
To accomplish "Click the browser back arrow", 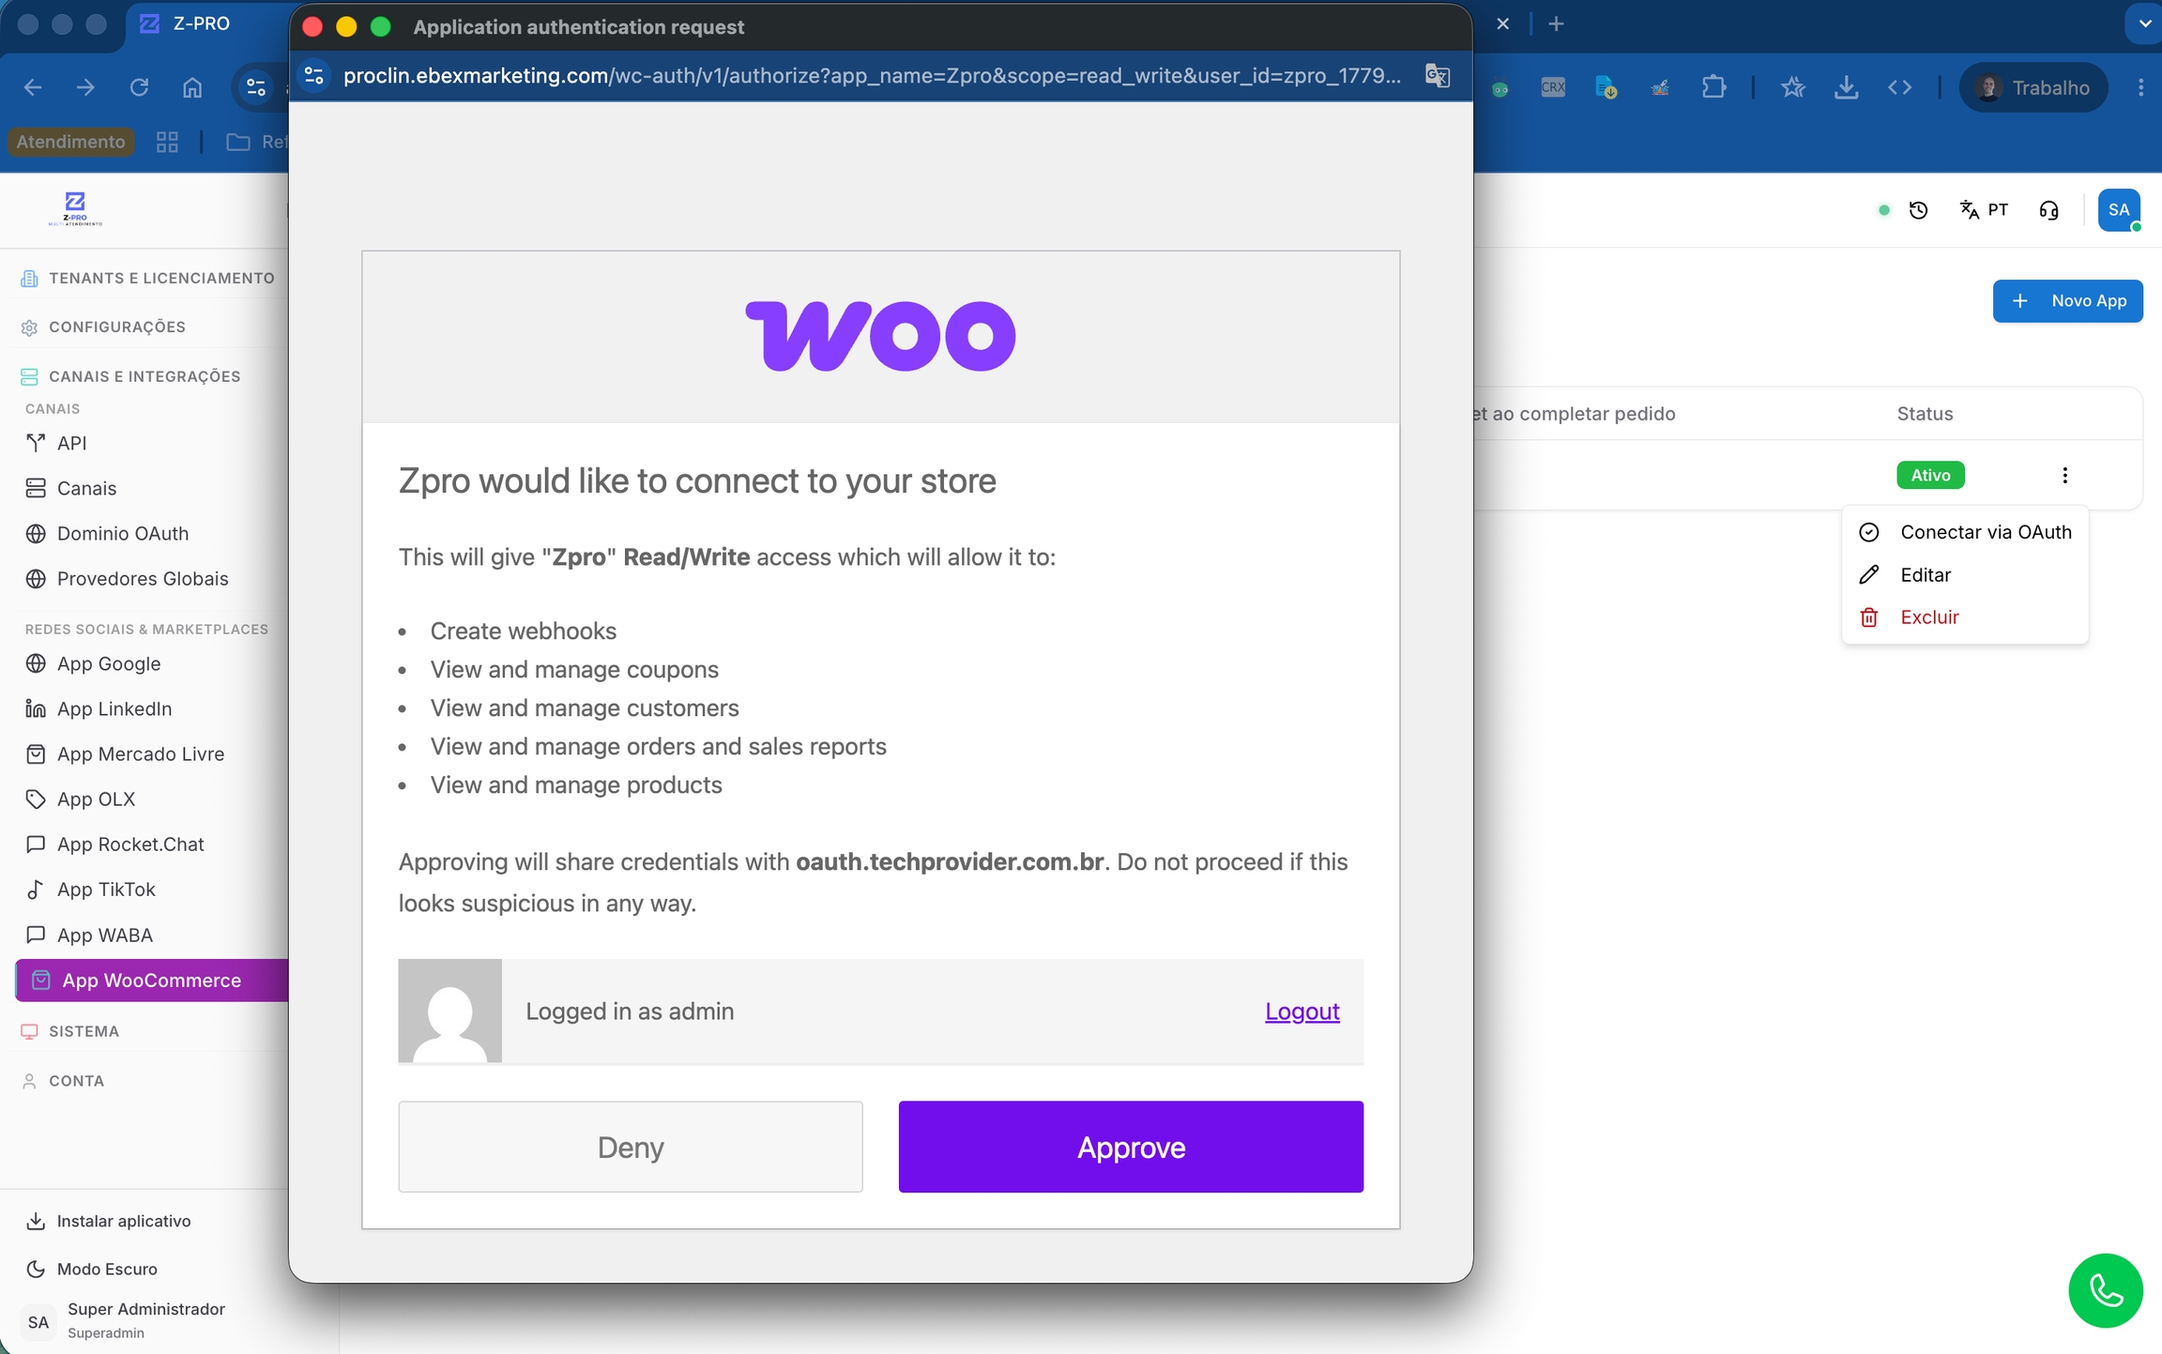I will pyautogui.click(x=33, y=87).
